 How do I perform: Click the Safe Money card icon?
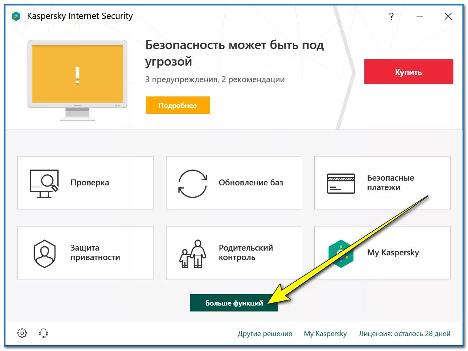(341, 183)
